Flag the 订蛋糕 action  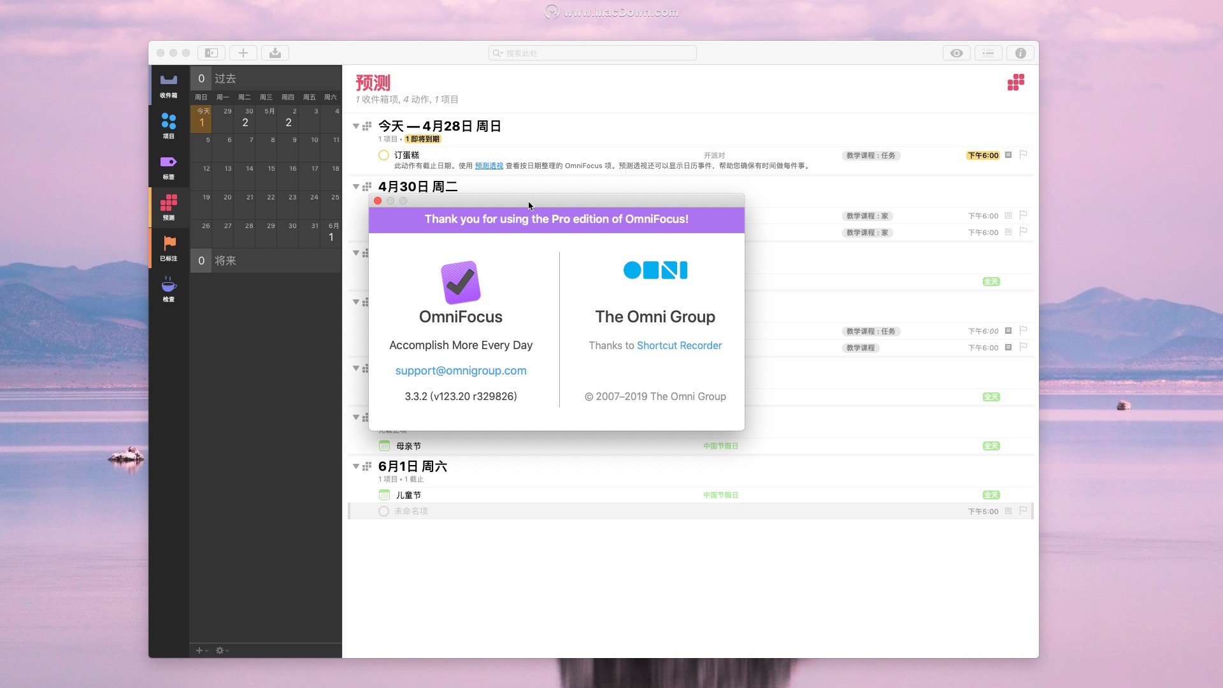[1023, 154]
